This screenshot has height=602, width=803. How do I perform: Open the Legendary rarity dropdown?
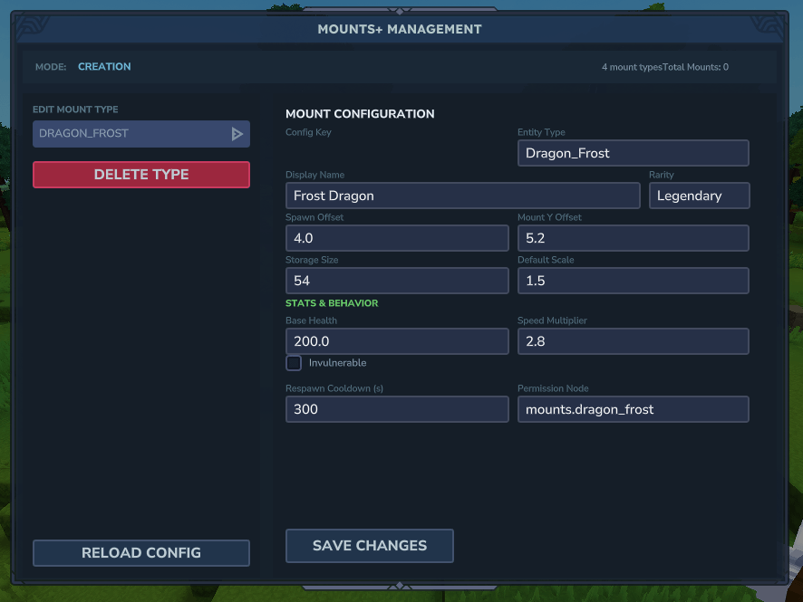tap(699, 196)
